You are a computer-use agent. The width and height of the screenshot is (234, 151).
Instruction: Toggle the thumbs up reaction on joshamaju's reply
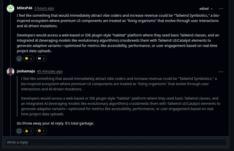pos(29,131)
